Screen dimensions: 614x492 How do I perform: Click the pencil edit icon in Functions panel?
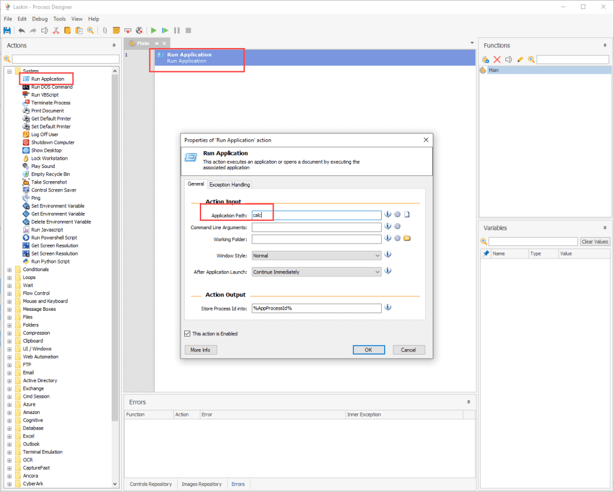[x=520, y=59]
